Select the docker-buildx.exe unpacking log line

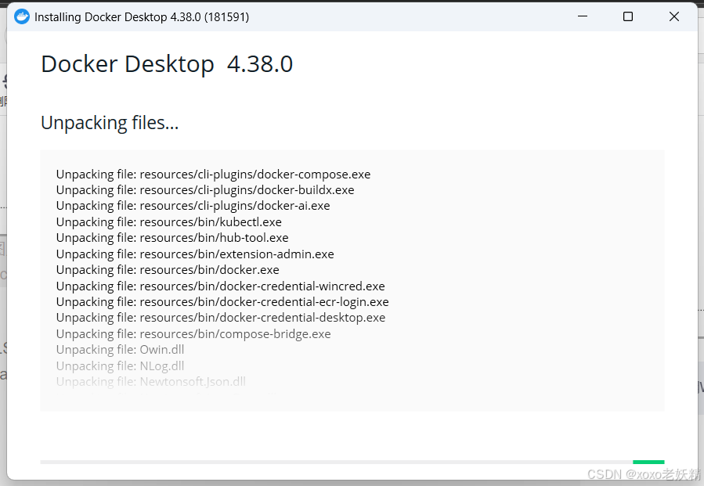point(205,190)
